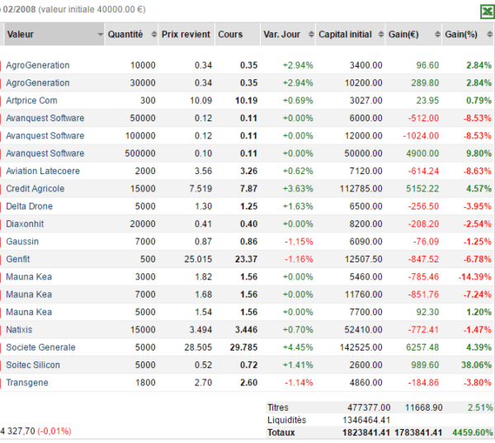Screen dimensions: 495x443
Task: Open the Natixis link
Action: 19,330
